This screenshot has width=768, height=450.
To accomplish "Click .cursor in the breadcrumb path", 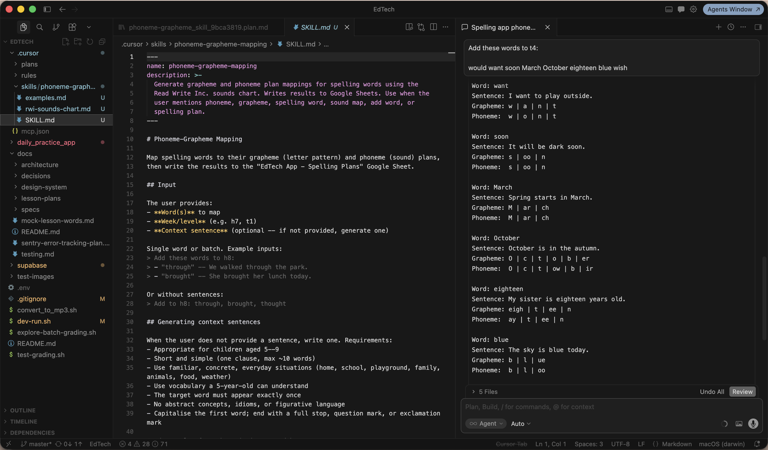I will click(132, 44).
